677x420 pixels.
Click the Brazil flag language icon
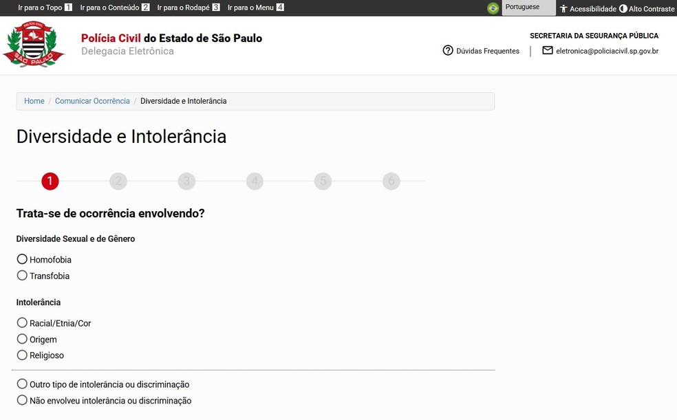click(493, 8)
